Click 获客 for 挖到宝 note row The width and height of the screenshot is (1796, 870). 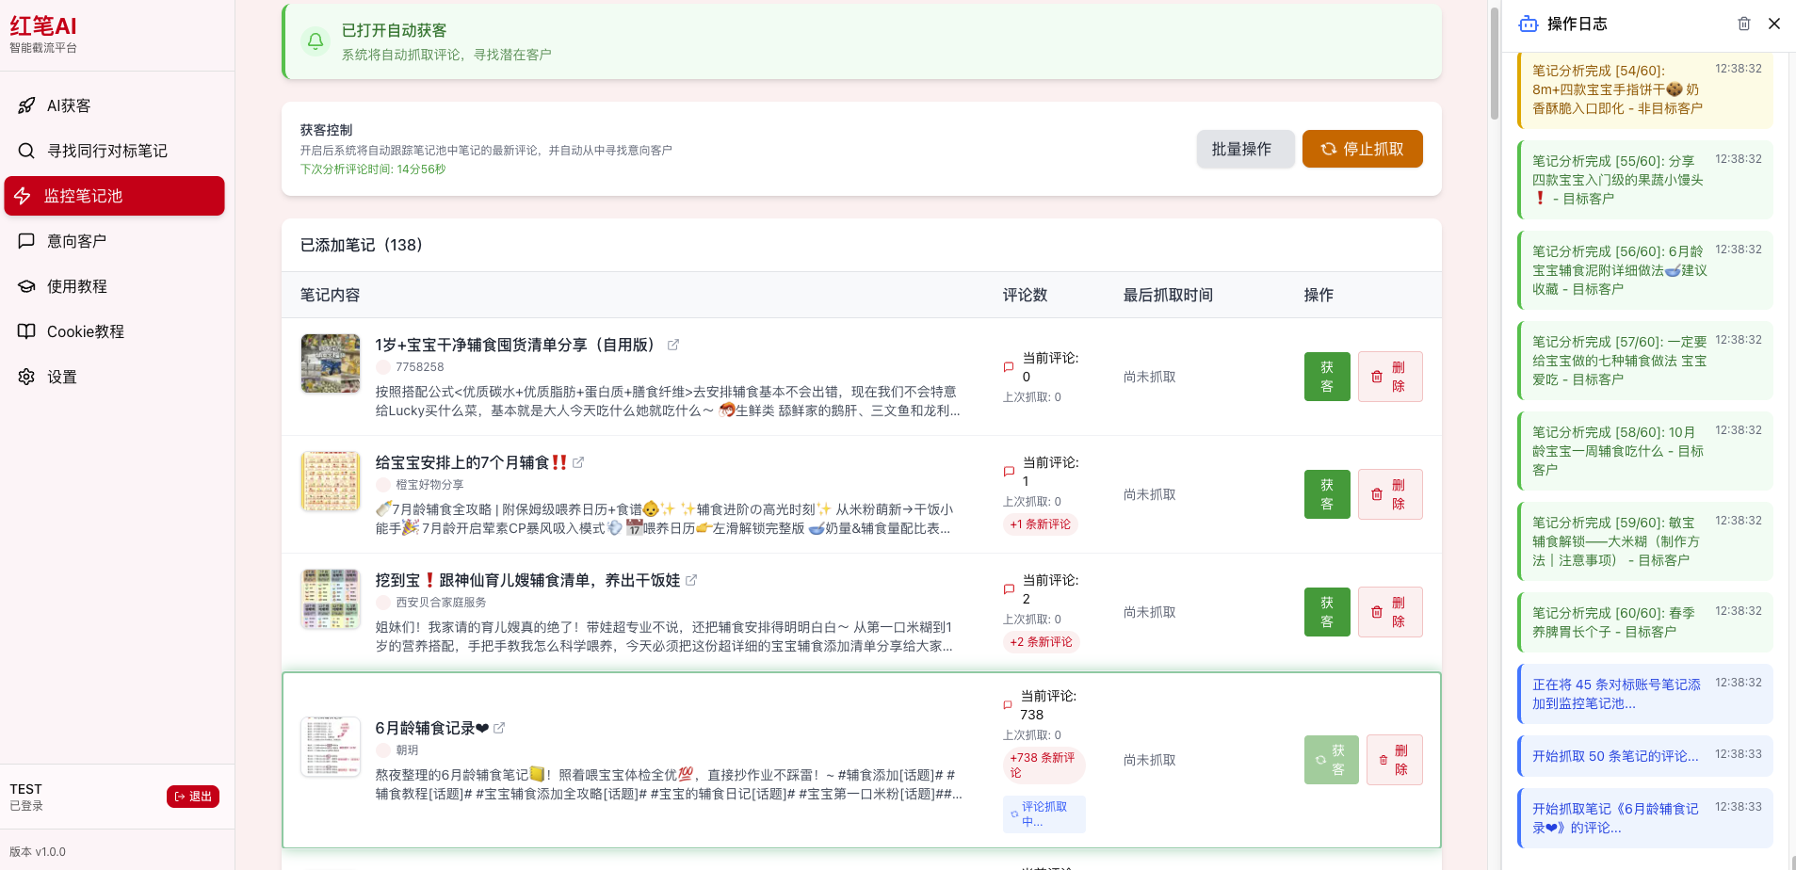[1327, 612]
